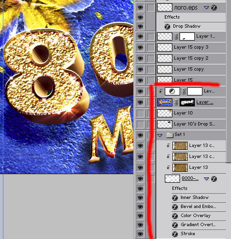Toggle Bevel and Emboss effect visibility
Viewport: 231px width, 239px height.
pyautogui.click(x=140, y=207)
